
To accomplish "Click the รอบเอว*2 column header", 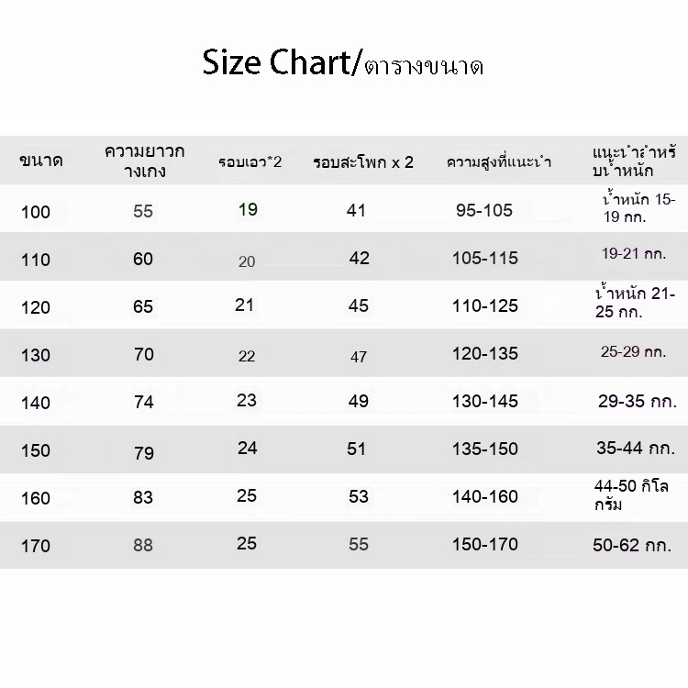I will 250,161.
